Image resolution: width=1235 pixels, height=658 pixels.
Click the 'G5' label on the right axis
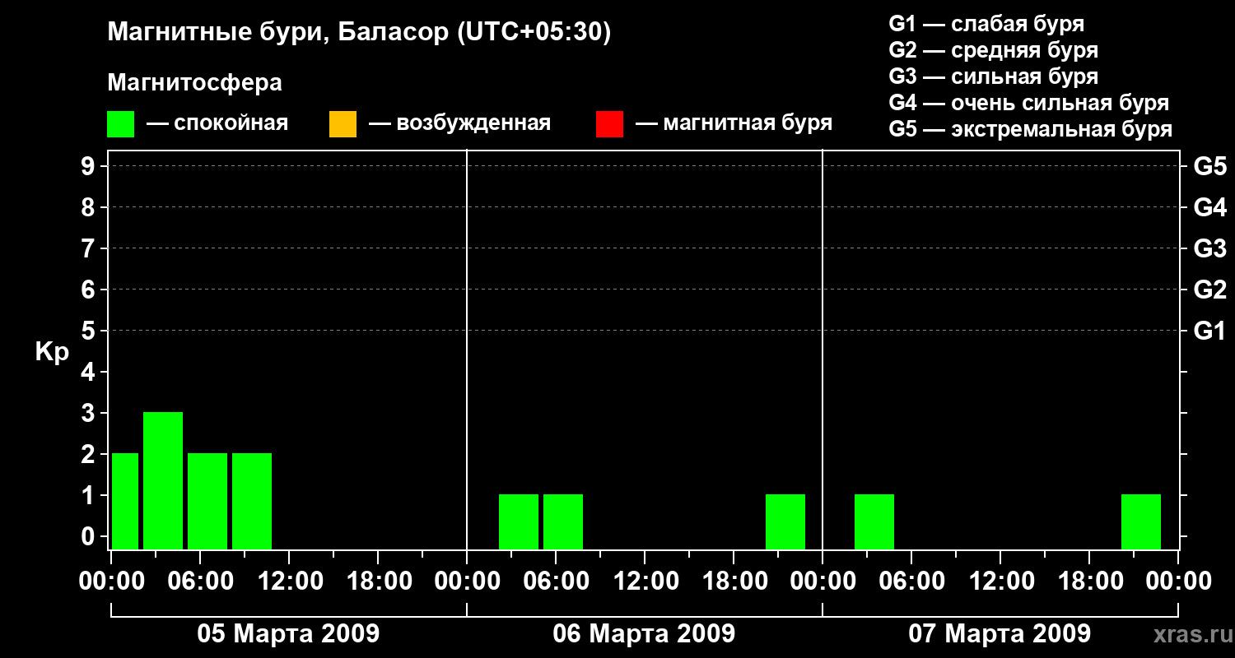coord(1209,166)
